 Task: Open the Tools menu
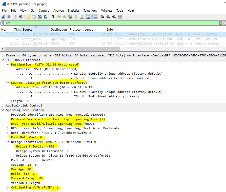click(x=120, y=11)
